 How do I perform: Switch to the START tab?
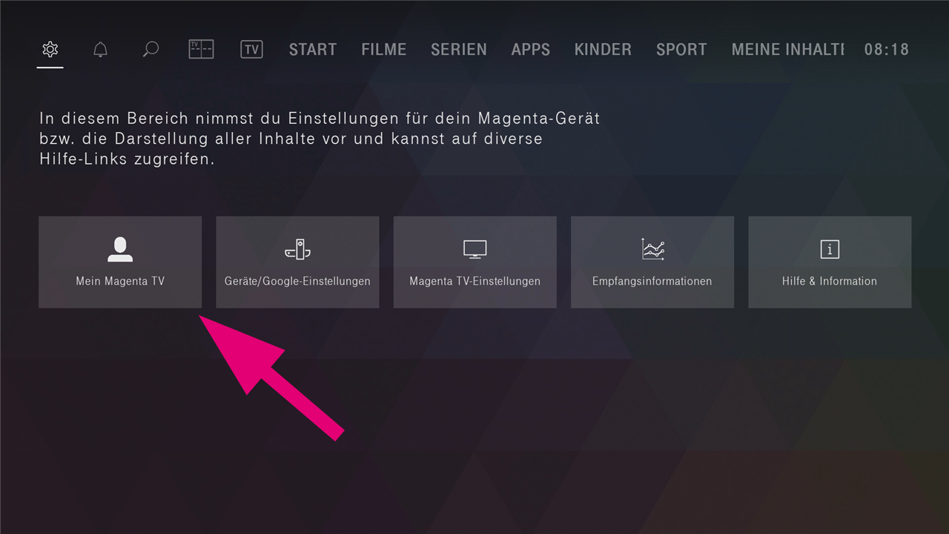tap(312, 49)
